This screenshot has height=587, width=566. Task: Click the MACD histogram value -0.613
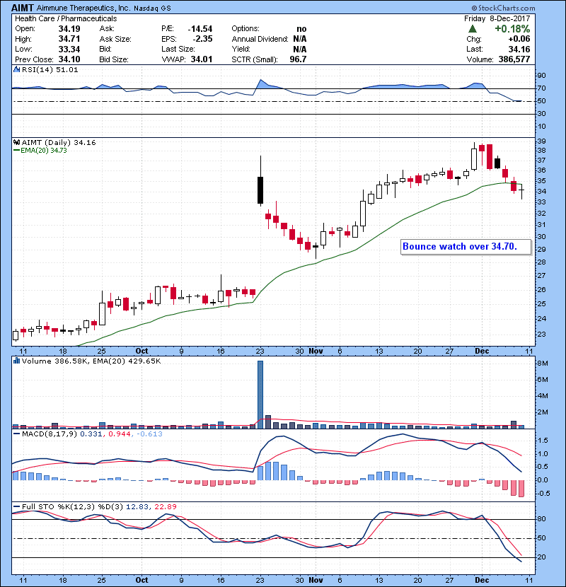tap(149, 434)
